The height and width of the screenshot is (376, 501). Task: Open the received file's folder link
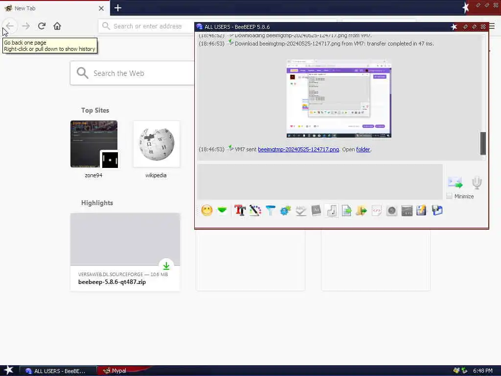coord(363,149)
